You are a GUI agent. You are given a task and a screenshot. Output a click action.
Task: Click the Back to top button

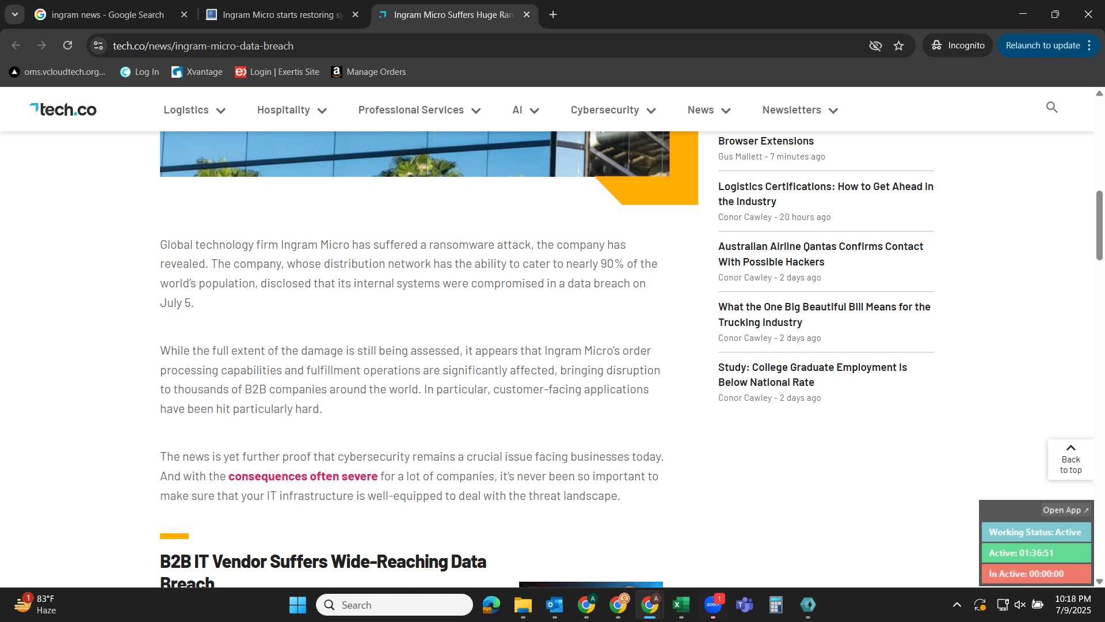(1070, 460)
